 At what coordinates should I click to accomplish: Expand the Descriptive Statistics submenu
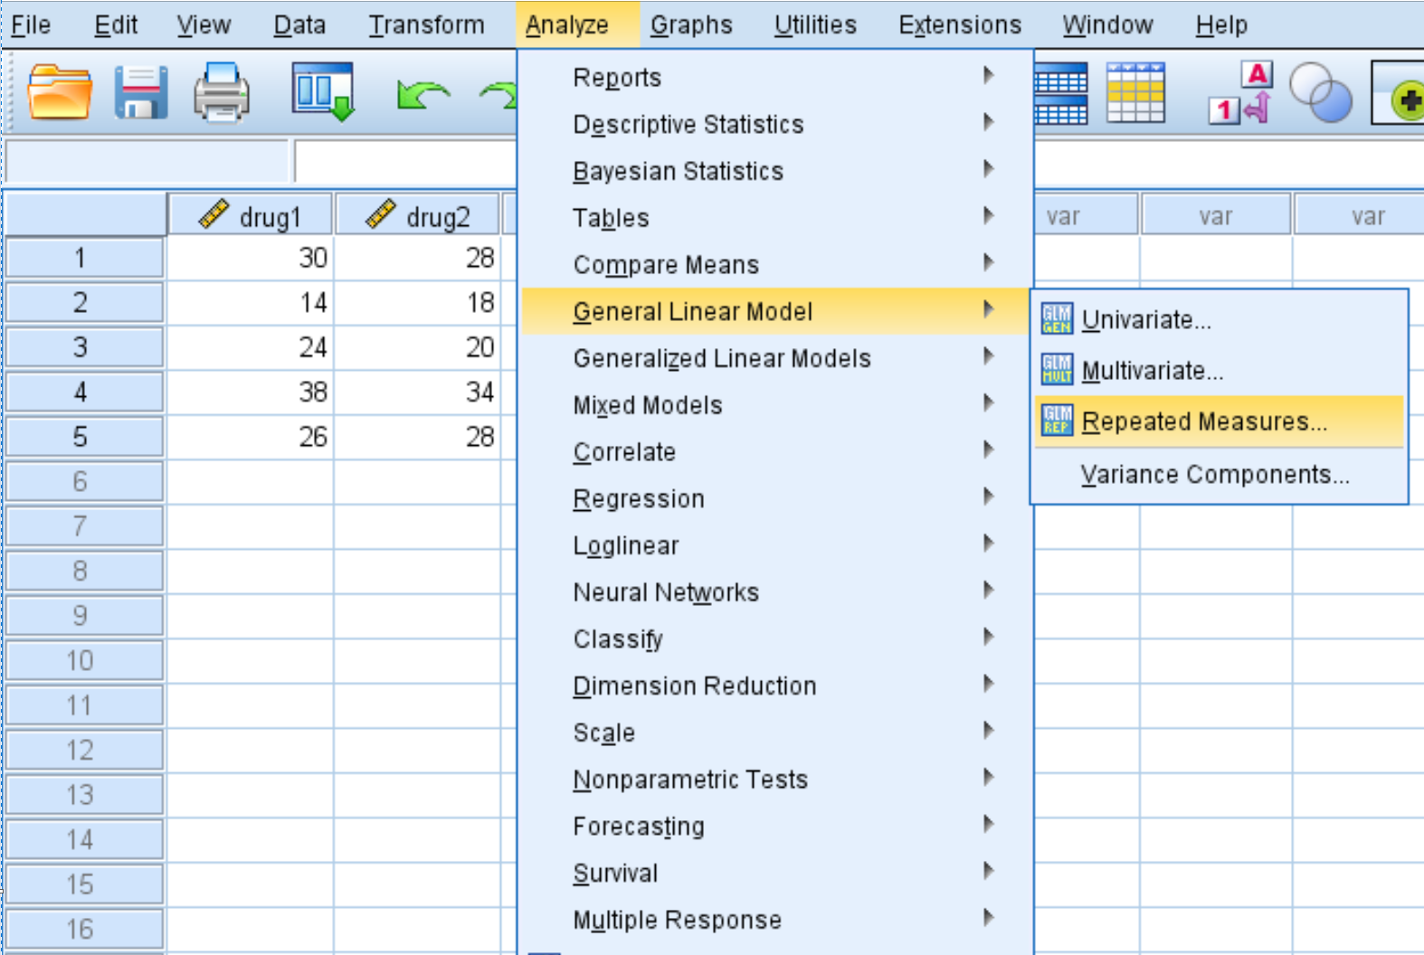coord(776,124)
